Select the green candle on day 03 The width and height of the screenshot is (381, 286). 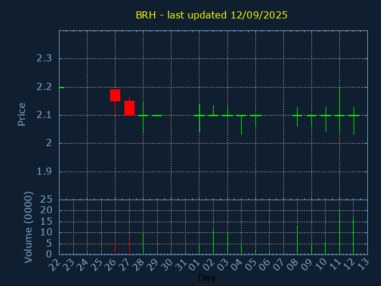point(227,116)
